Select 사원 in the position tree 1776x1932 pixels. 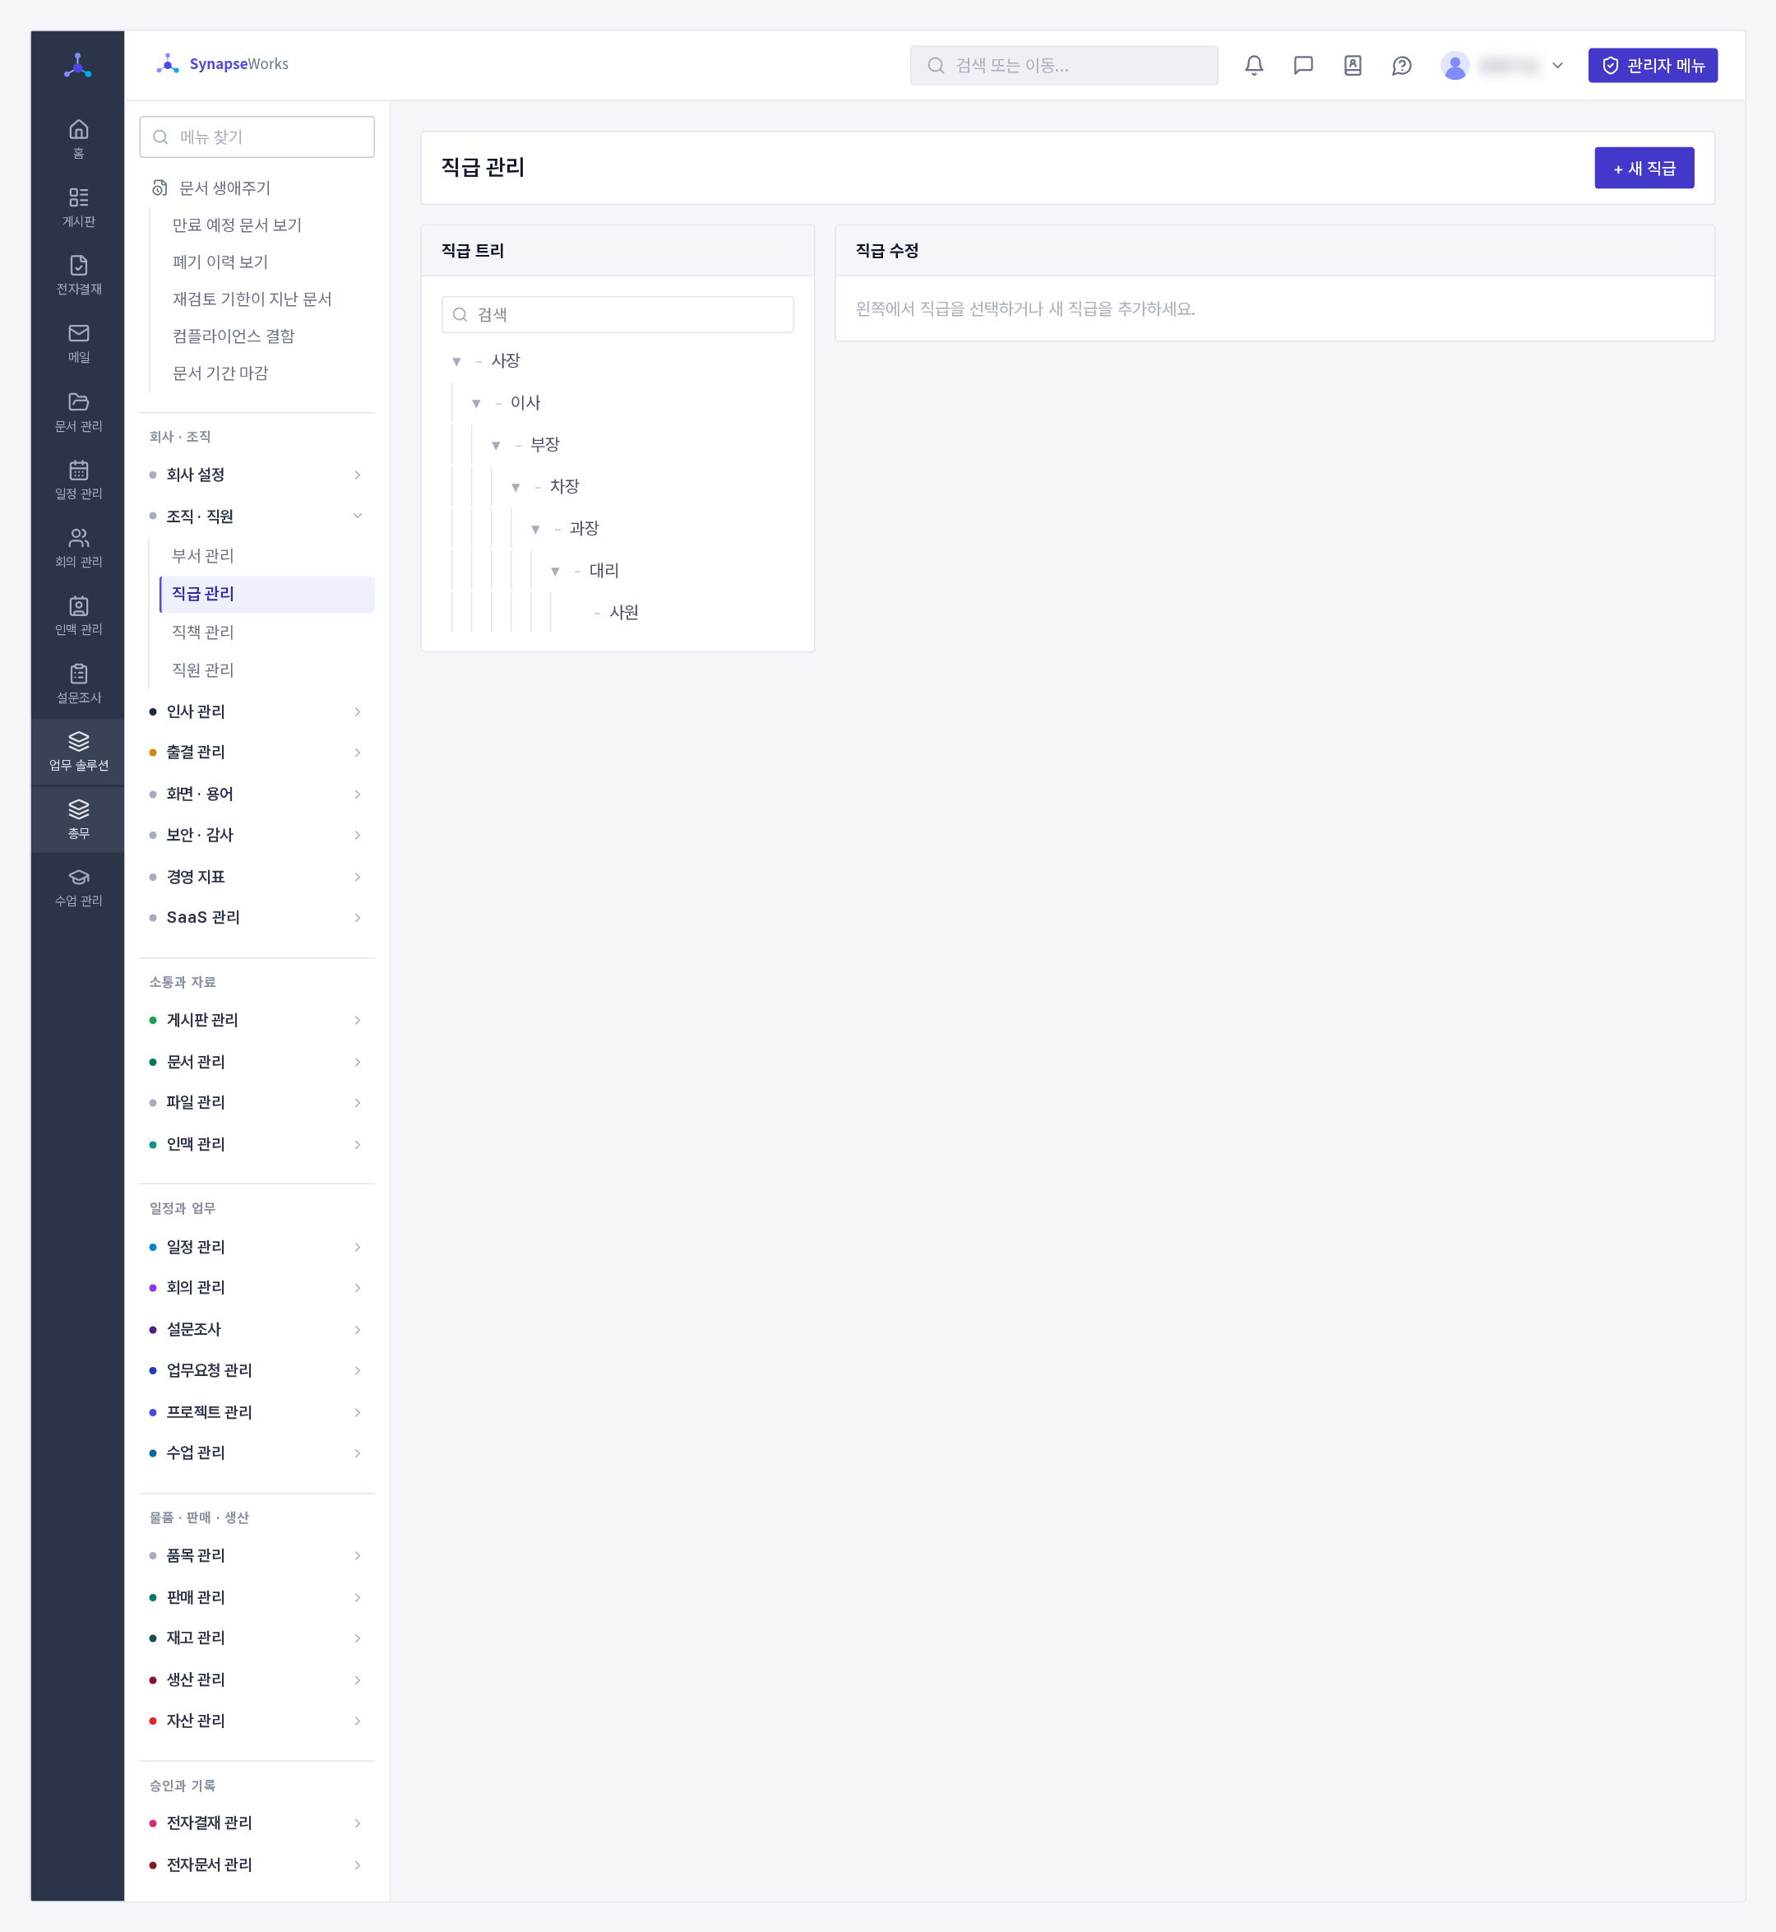[x=624, y=614]
